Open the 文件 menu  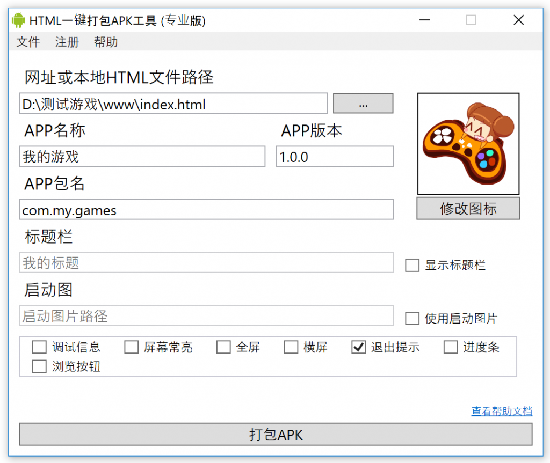click(x=28, y=42)
